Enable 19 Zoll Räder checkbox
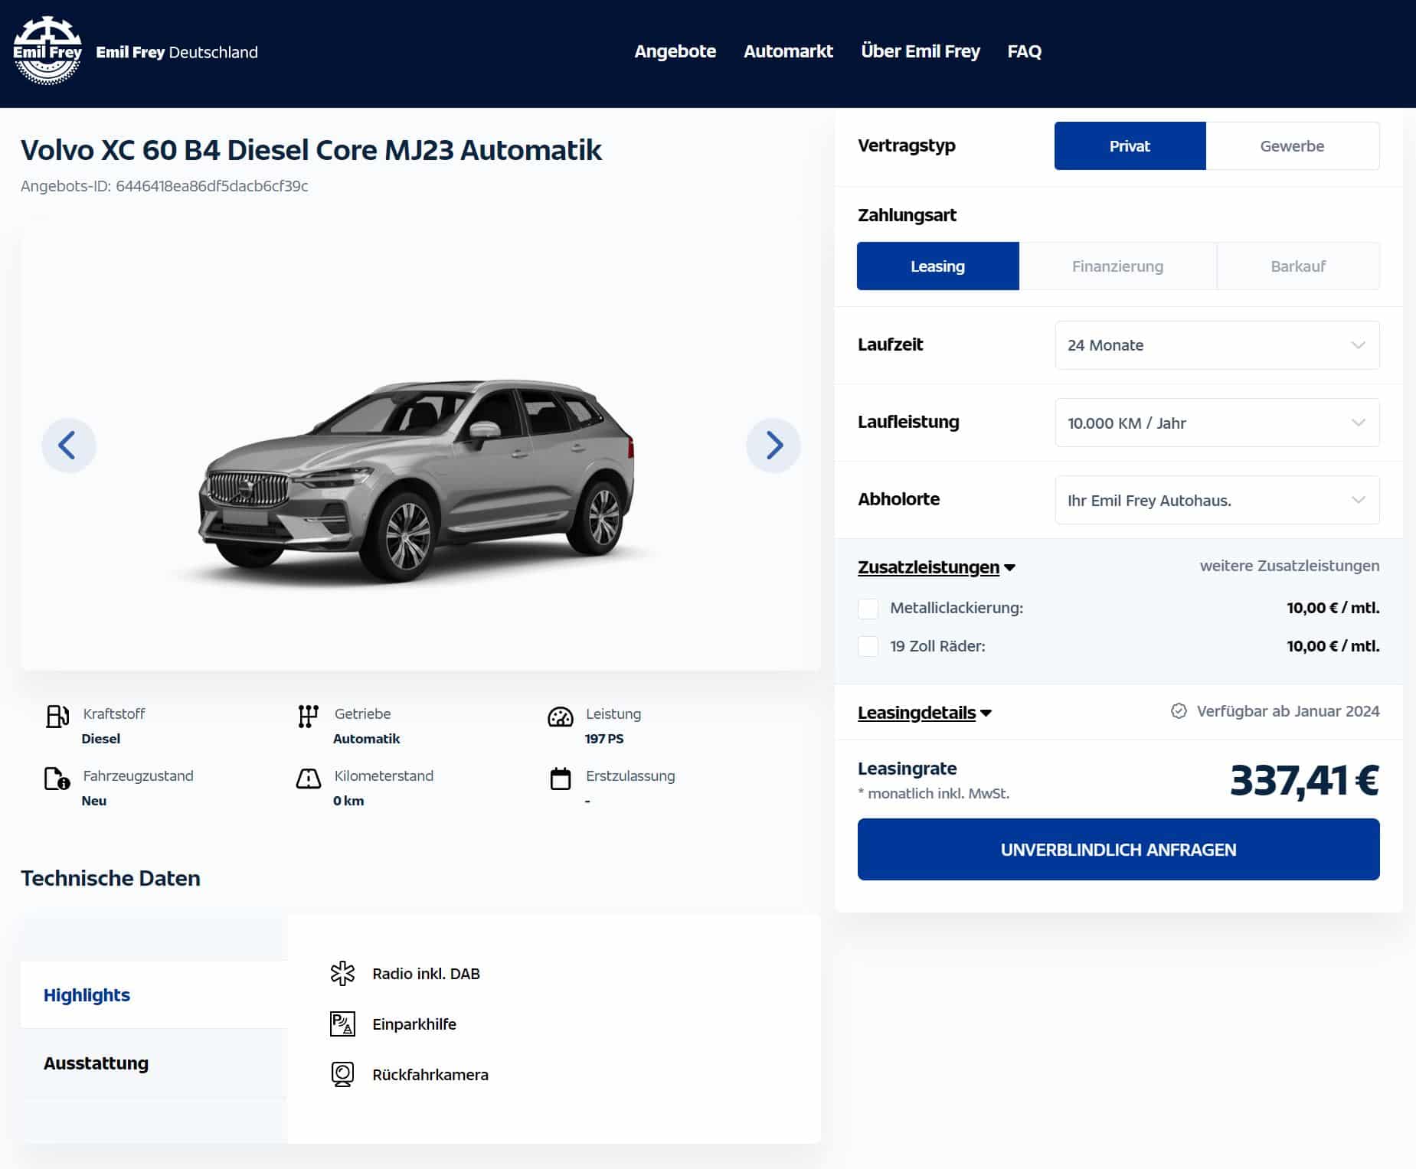1416x1169 pixels. (868, 647)
